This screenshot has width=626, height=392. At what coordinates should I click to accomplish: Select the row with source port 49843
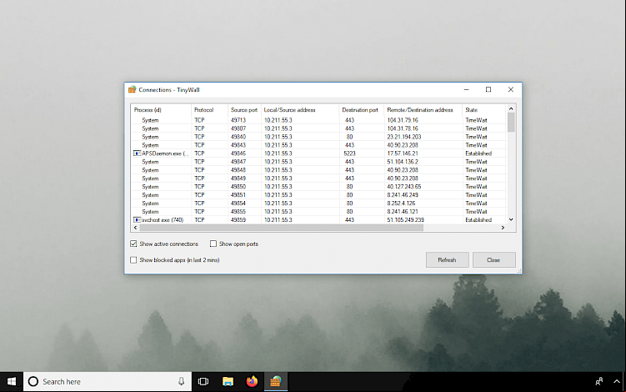click(x=318, y=145)
